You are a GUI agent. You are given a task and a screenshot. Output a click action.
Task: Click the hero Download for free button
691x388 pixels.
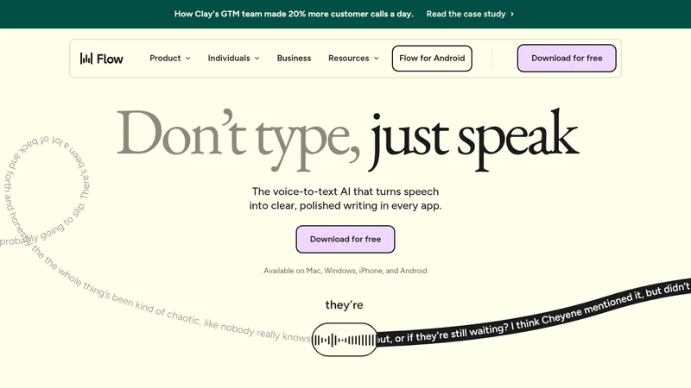pos(345,240)
